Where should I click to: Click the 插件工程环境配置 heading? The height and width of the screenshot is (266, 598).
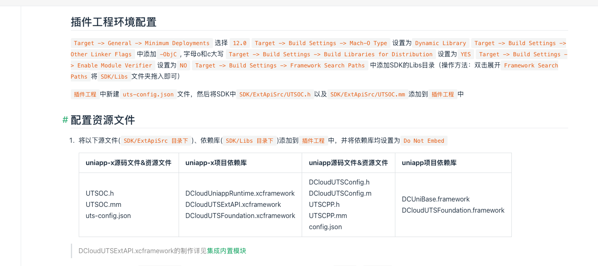(114, 22)
